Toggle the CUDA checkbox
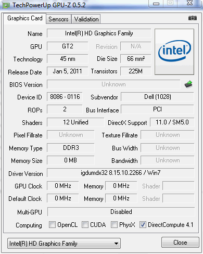The height and width of the screenshot is (254, 203). (85, 224)
